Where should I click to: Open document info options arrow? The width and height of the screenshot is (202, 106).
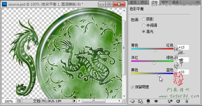pyautogui.click(x=74, y=101)
